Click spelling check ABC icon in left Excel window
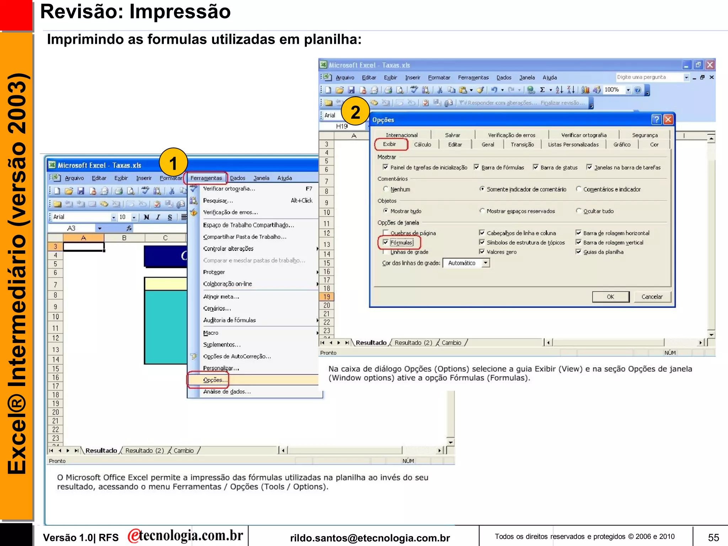This screenshot has width=728, height=546. coord(145,191)
